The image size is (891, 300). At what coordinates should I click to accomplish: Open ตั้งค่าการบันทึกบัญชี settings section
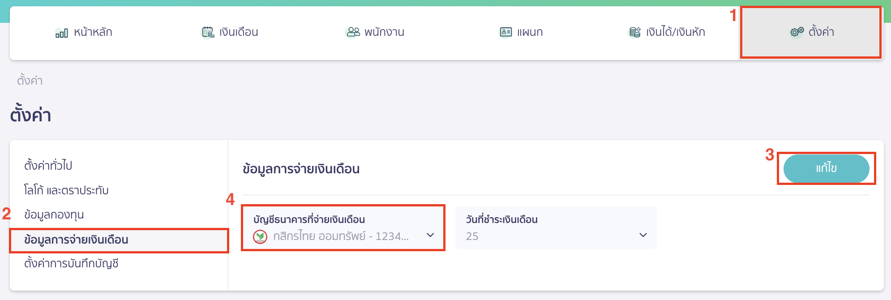click(72, 264)
